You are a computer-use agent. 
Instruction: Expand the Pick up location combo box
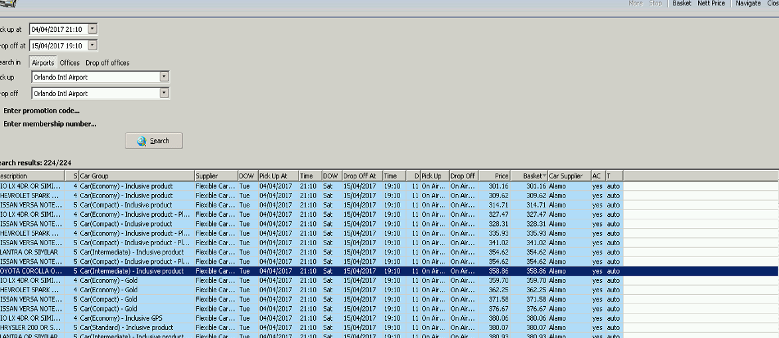164,77
